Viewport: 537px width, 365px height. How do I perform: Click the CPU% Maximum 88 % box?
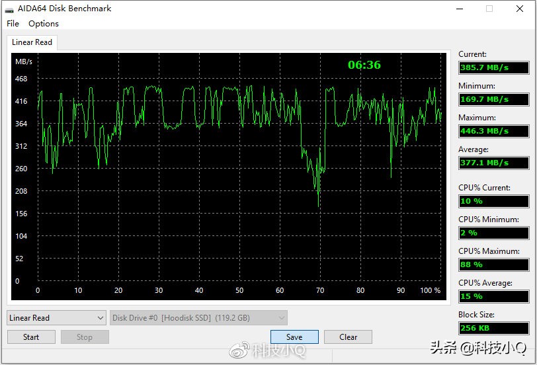(493, 265)
